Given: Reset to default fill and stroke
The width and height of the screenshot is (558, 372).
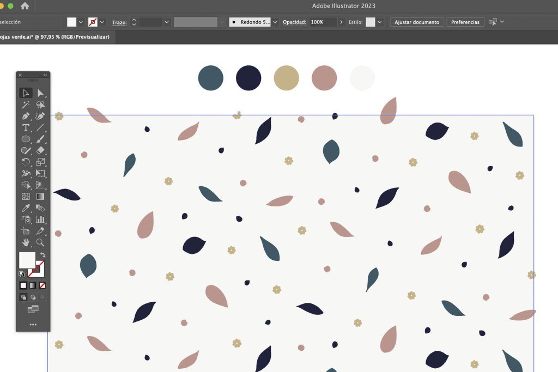Looking at the screenshot, I should point(21,274).
